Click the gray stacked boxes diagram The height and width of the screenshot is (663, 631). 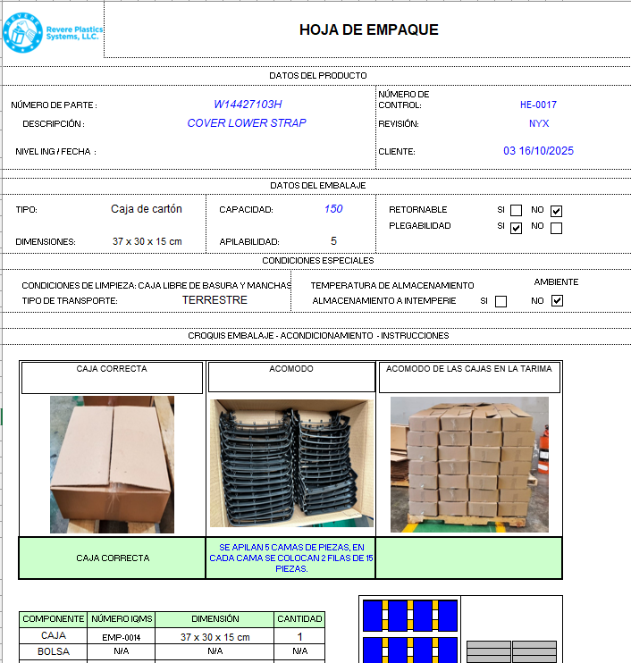(511, 650)
